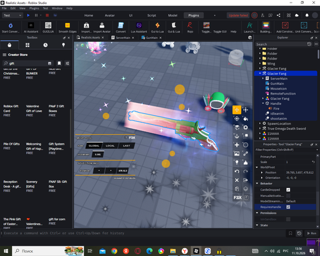
Task: Click the F3X redo arrow
Action: coord(246,172)
